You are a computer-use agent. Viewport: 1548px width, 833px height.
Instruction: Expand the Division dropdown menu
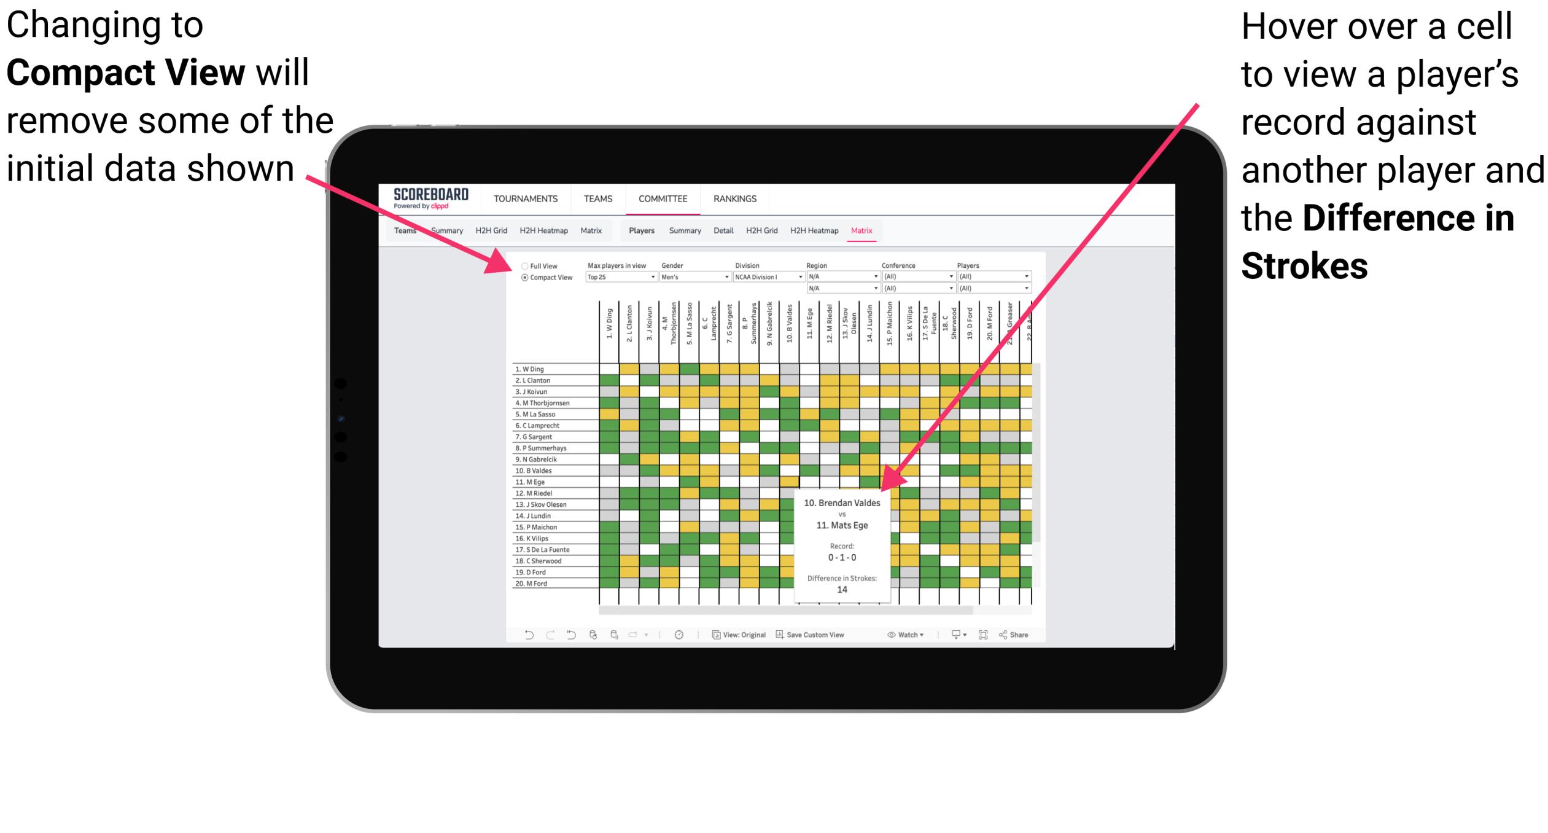coord(803,279)
